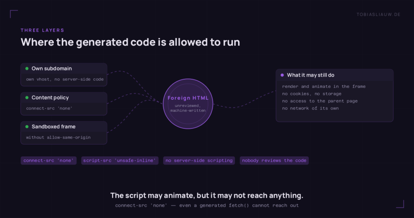
Task: Click the Content policy card title
Action: pyautogui.click(x=50, y=98)
